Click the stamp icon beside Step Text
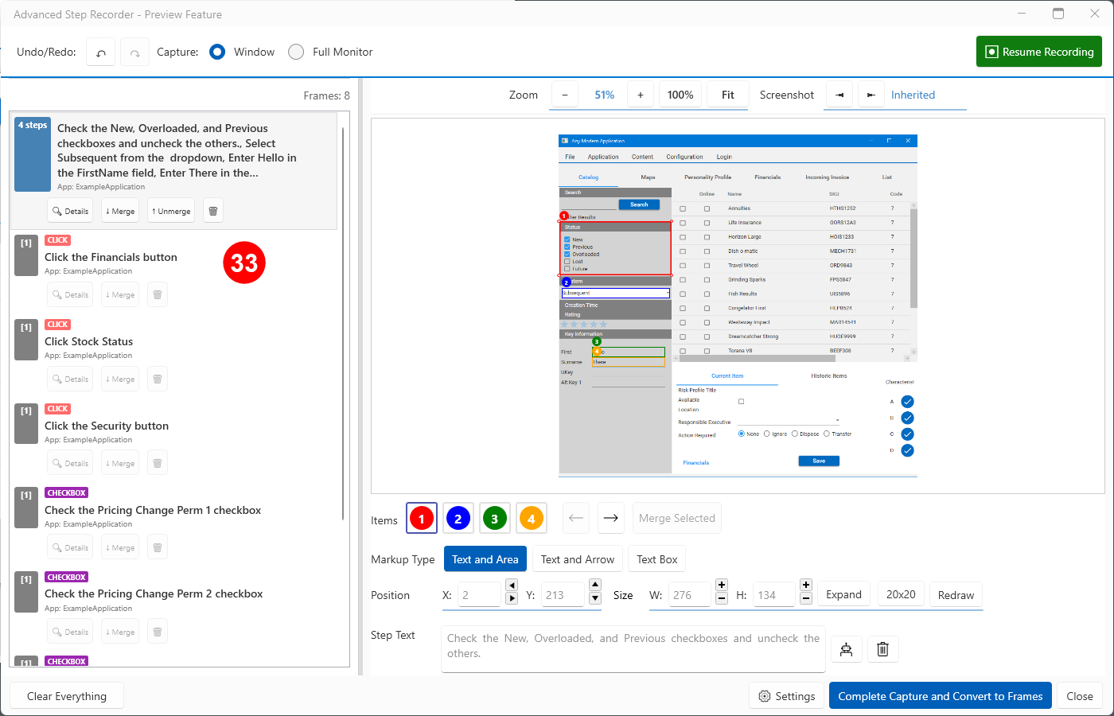The image size is (1114, 716). point(846,649)
